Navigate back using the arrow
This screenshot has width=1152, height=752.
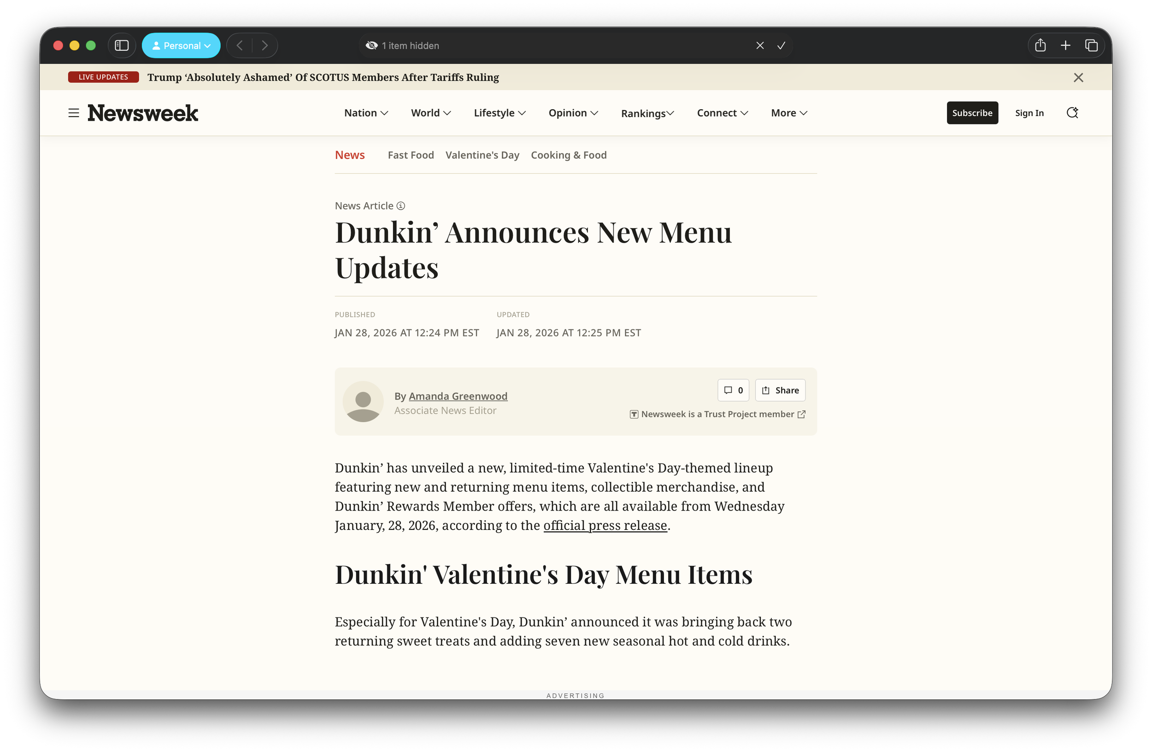click(240, 45)
